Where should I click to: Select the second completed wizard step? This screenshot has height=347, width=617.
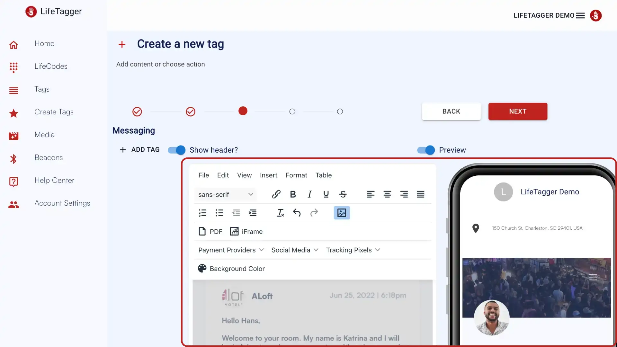tap(191, 111)
